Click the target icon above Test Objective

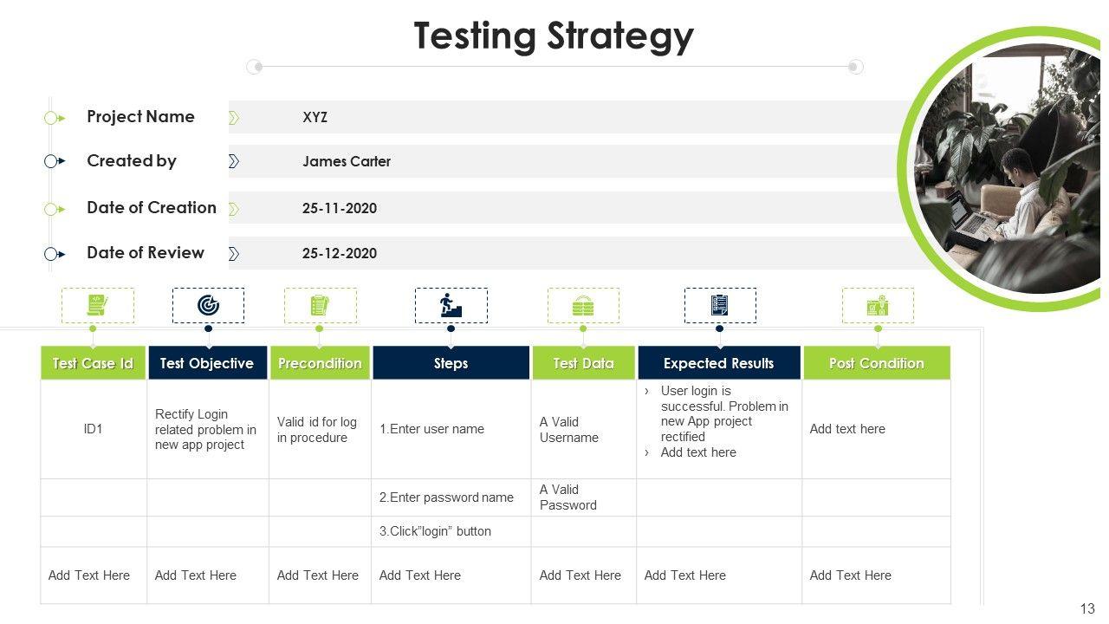208,305
